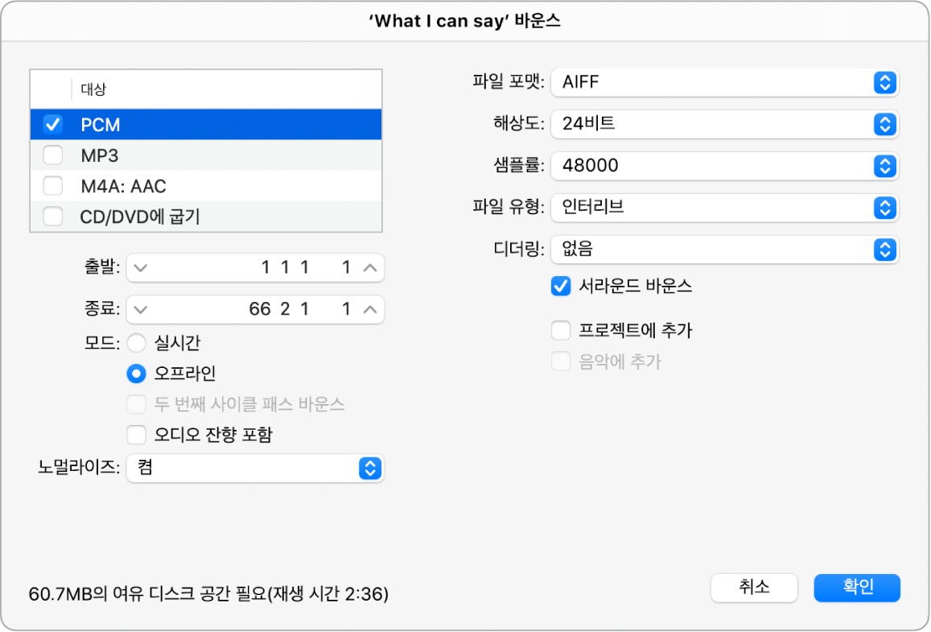The image size is (931, 632).
Task: Click the 확인 button
Action: click(x=857, y=588)
